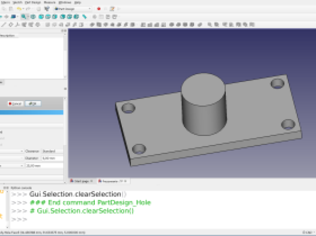Switch to top view icon
Viewport: 316px width, 236px height.
[48, 17]
